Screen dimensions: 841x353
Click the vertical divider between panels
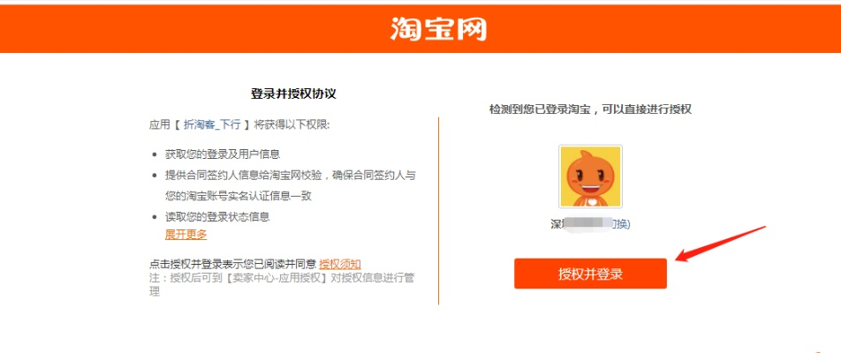click(x=439, y=211)
